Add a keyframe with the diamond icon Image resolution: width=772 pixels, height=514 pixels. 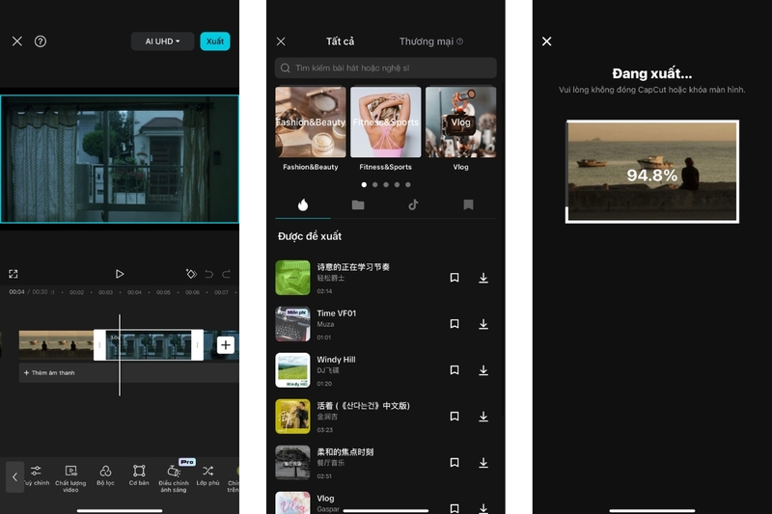click(x=191, y=274)
